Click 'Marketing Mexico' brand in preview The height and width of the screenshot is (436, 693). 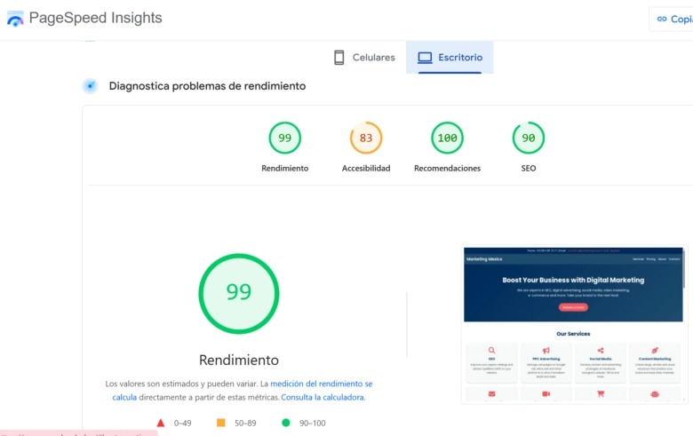[484, 259]
